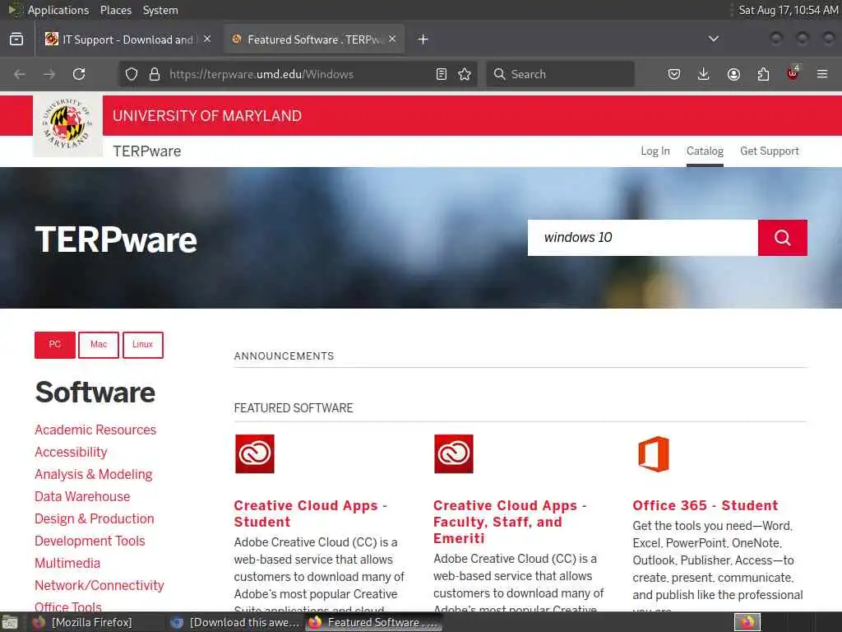Viewport: 842px width, 632px height.
Task: Click the Get Support link
Action: pyautogui.click(x=770, y=151)
